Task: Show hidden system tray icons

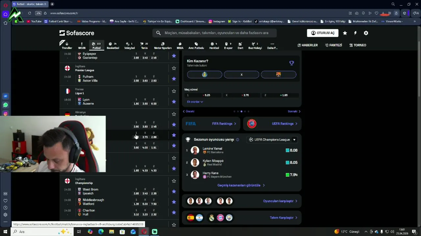Action: pos(366,232)
